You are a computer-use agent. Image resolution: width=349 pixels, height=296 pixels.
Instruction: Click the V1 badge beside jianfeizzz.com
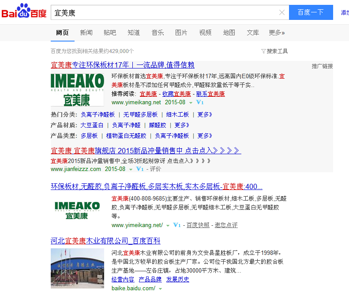140,169
